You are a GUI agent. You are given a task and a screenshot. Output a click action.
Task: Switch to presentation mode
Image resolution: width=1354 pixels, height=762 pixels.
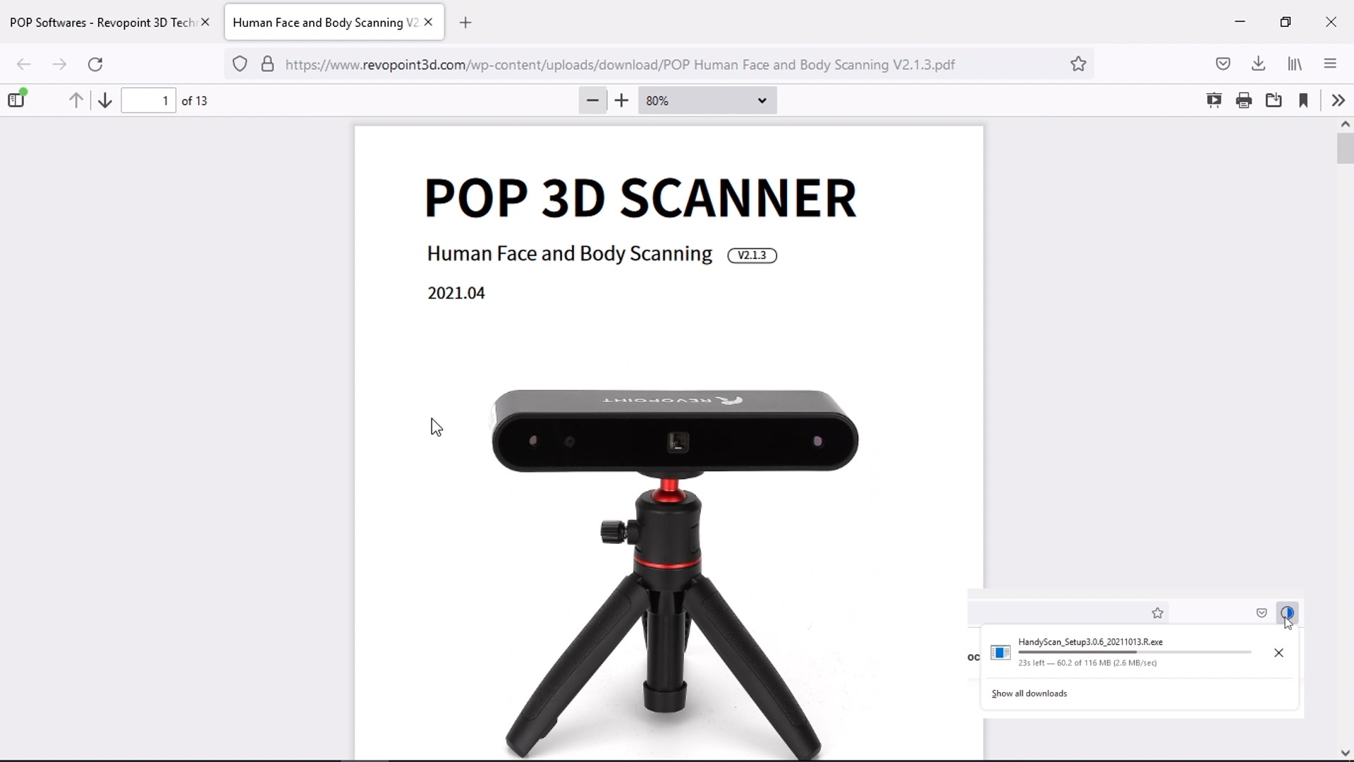pyautogui.click(x=1214, y=100)
